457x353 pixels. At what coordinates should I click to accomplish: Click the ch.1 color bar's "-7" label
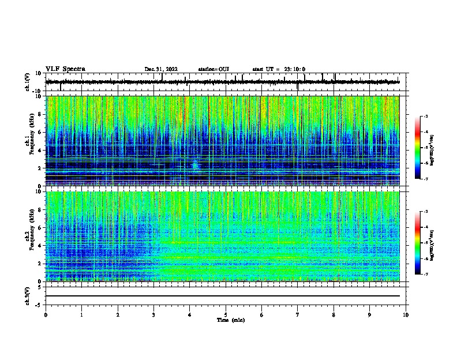tap(425, 179)
